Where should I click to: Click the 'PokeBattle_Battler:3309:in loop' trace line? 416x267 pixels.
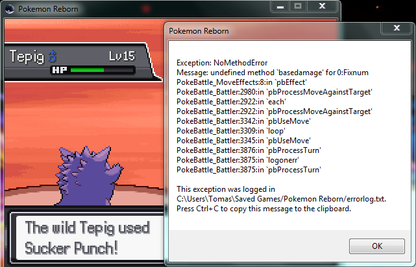point(231,131)
